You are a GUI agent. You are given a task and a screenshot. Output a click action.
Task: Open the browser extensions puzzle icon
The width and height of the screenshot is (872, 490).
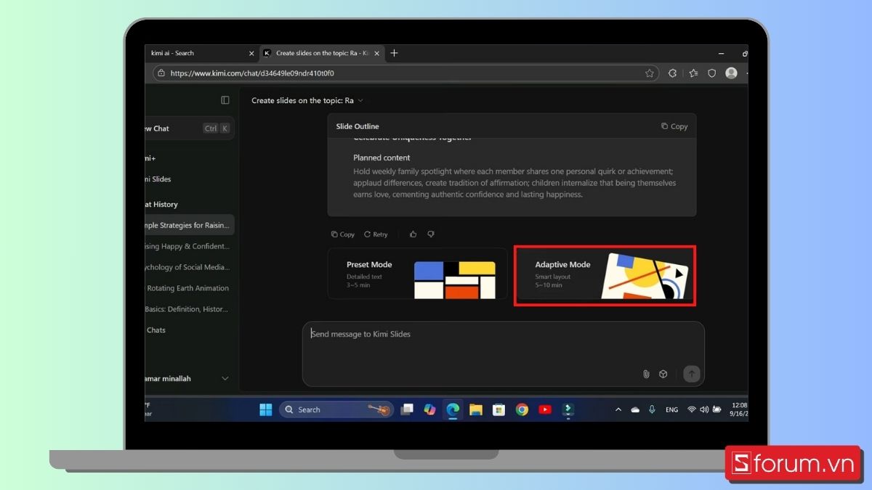point(672,73)
